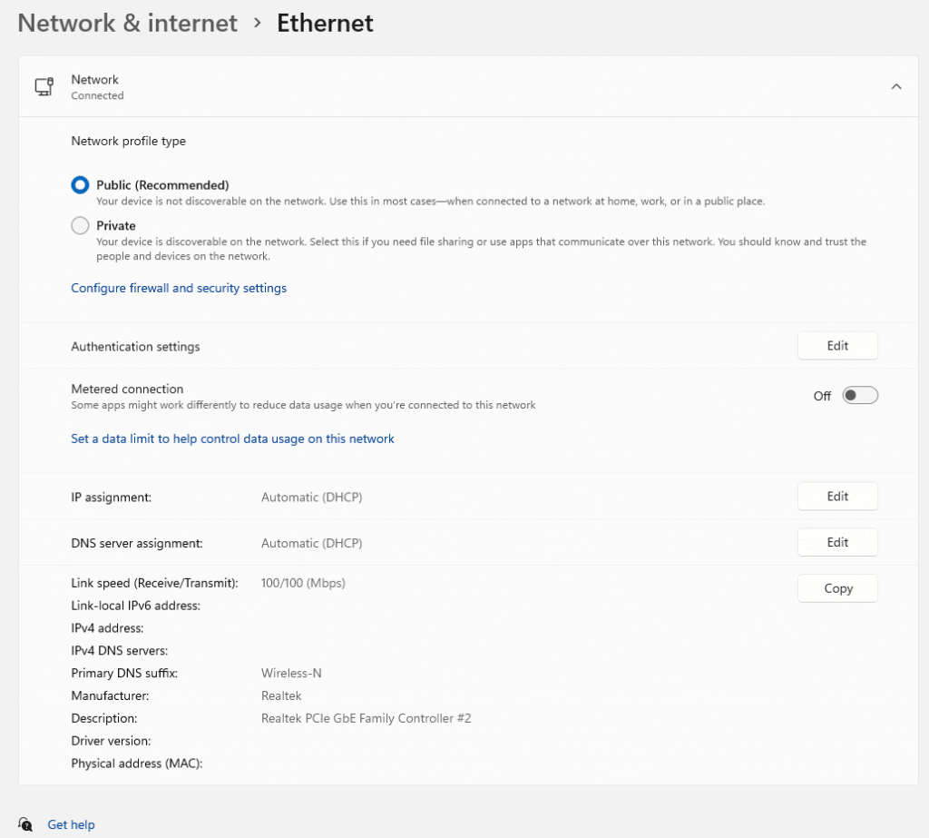Open the Network & internet breadcrumb
This screenshot has width=929, height=838.
point(126,23)
